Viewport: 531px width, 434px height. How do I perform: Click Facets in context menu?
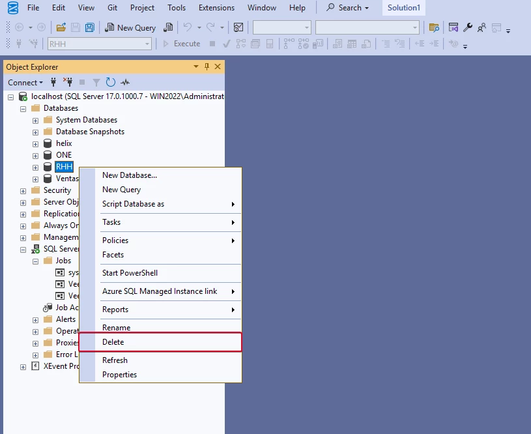160,255
